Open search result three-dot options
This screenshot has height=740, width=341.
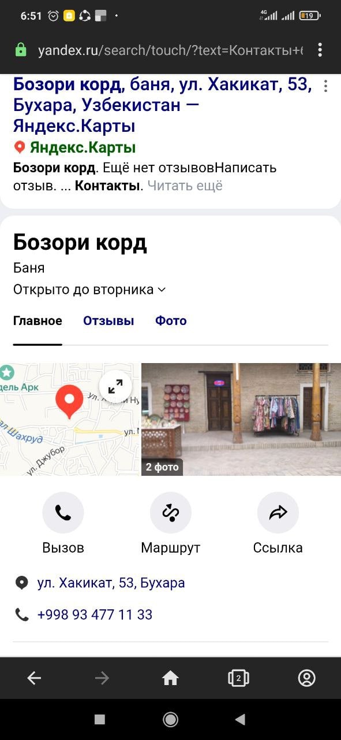coord(326,86)
